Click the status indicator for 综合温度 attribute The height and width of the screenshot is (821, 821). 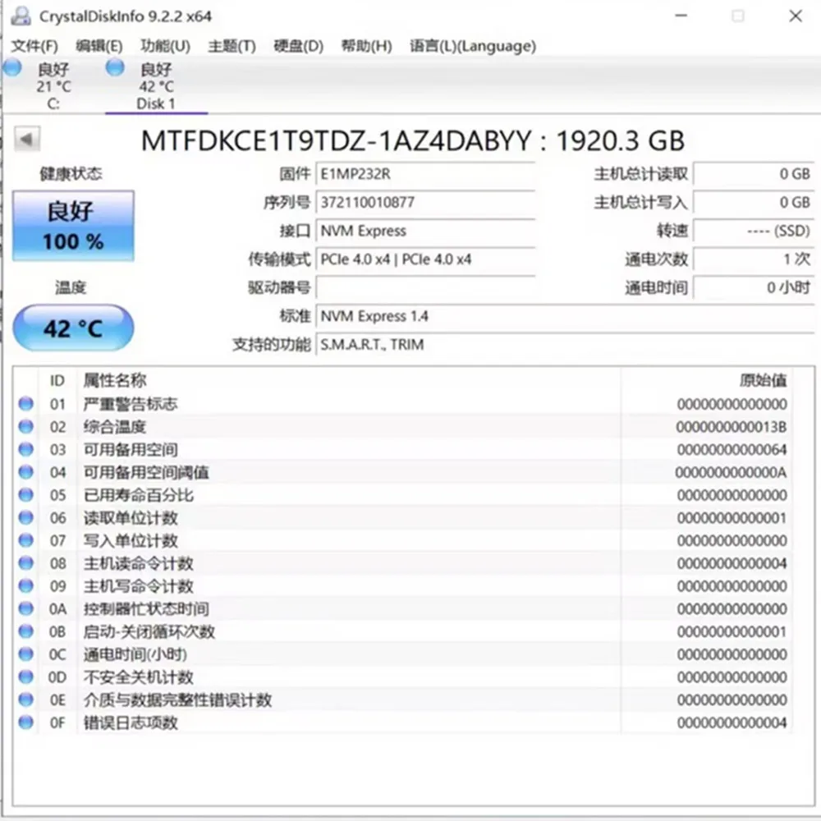pyautogui.click(x=25, y=426)
